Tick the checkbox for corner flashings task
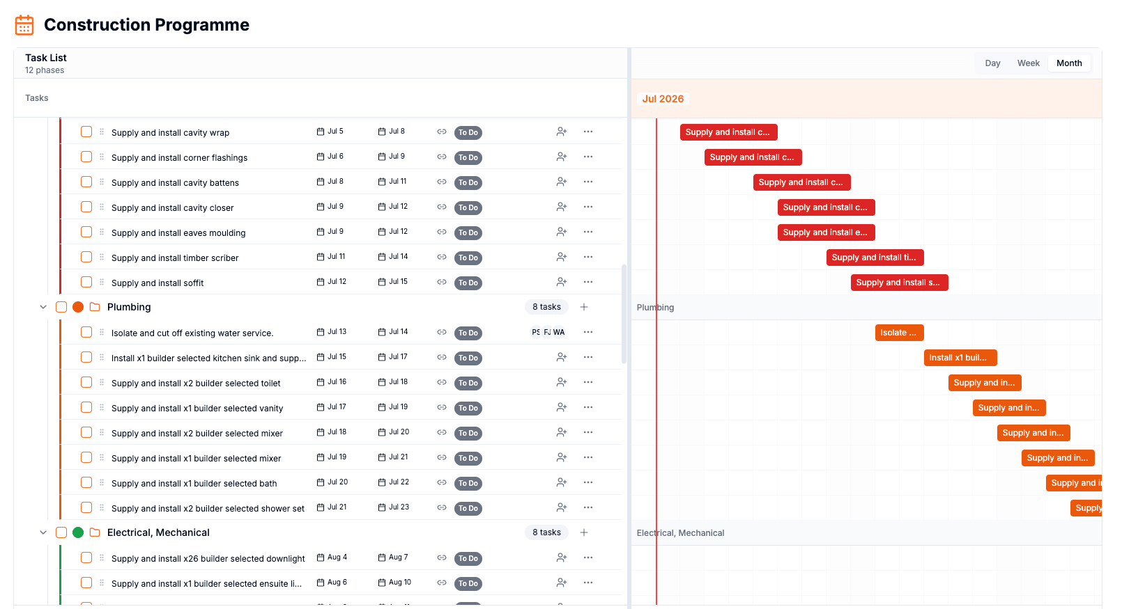 pyautogui.click(x=86, y=157)
